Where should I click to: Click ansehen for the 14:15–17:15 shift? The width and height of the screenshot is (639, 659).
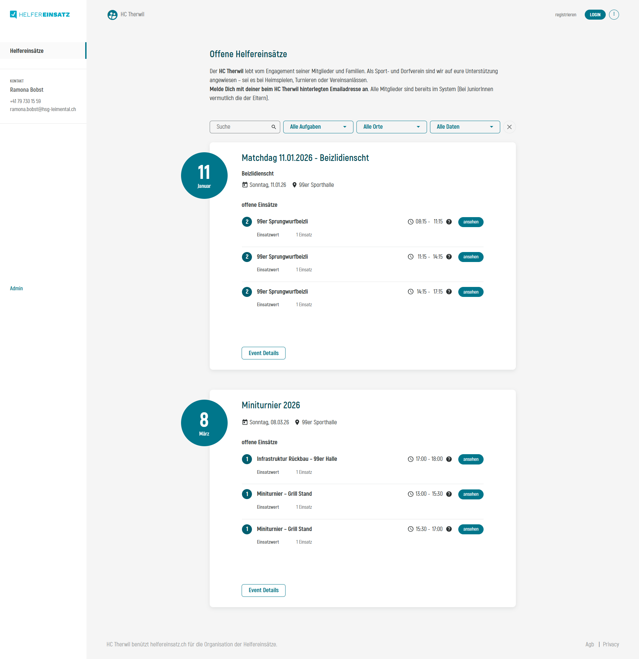point(470,292)
